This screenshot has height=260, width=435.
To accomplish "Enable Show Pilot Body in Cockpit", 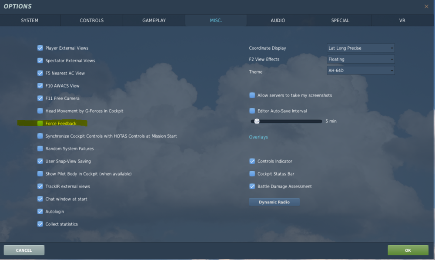I will [x=40, y=173].
